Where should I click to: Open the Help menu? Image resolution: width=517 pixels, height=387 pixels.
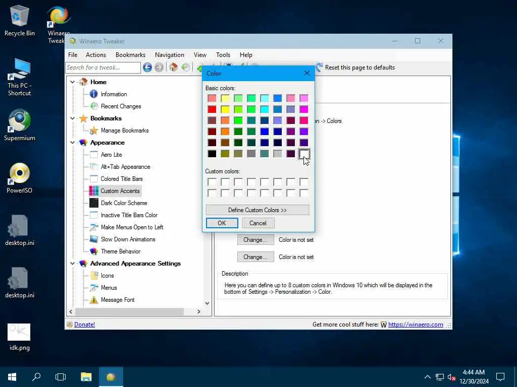point(246,55)
